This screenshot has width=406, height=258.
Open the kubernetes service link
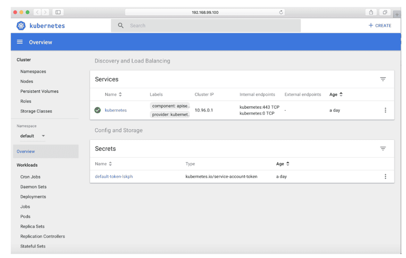pyautogui.click(x=116, y=110)
